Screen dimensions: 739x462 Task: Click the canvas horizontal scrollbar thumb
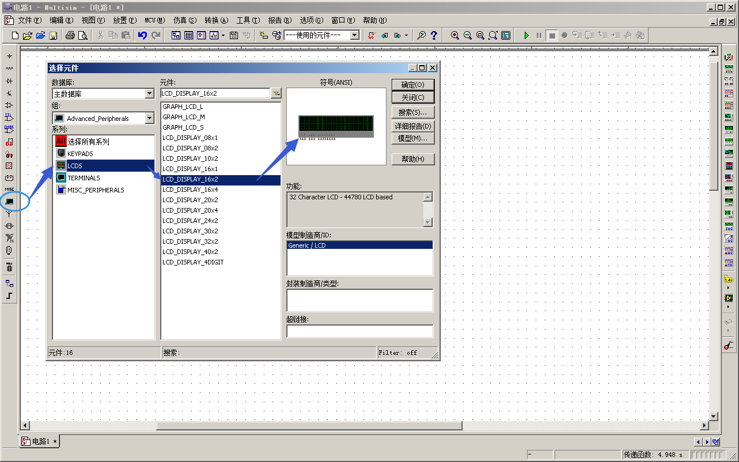309,426
